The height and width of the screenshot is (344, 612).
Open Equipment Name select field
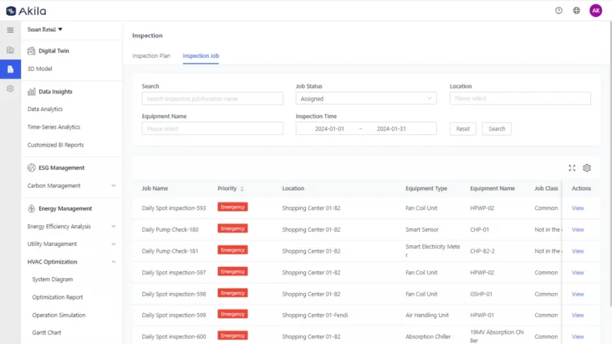(212, 129)
